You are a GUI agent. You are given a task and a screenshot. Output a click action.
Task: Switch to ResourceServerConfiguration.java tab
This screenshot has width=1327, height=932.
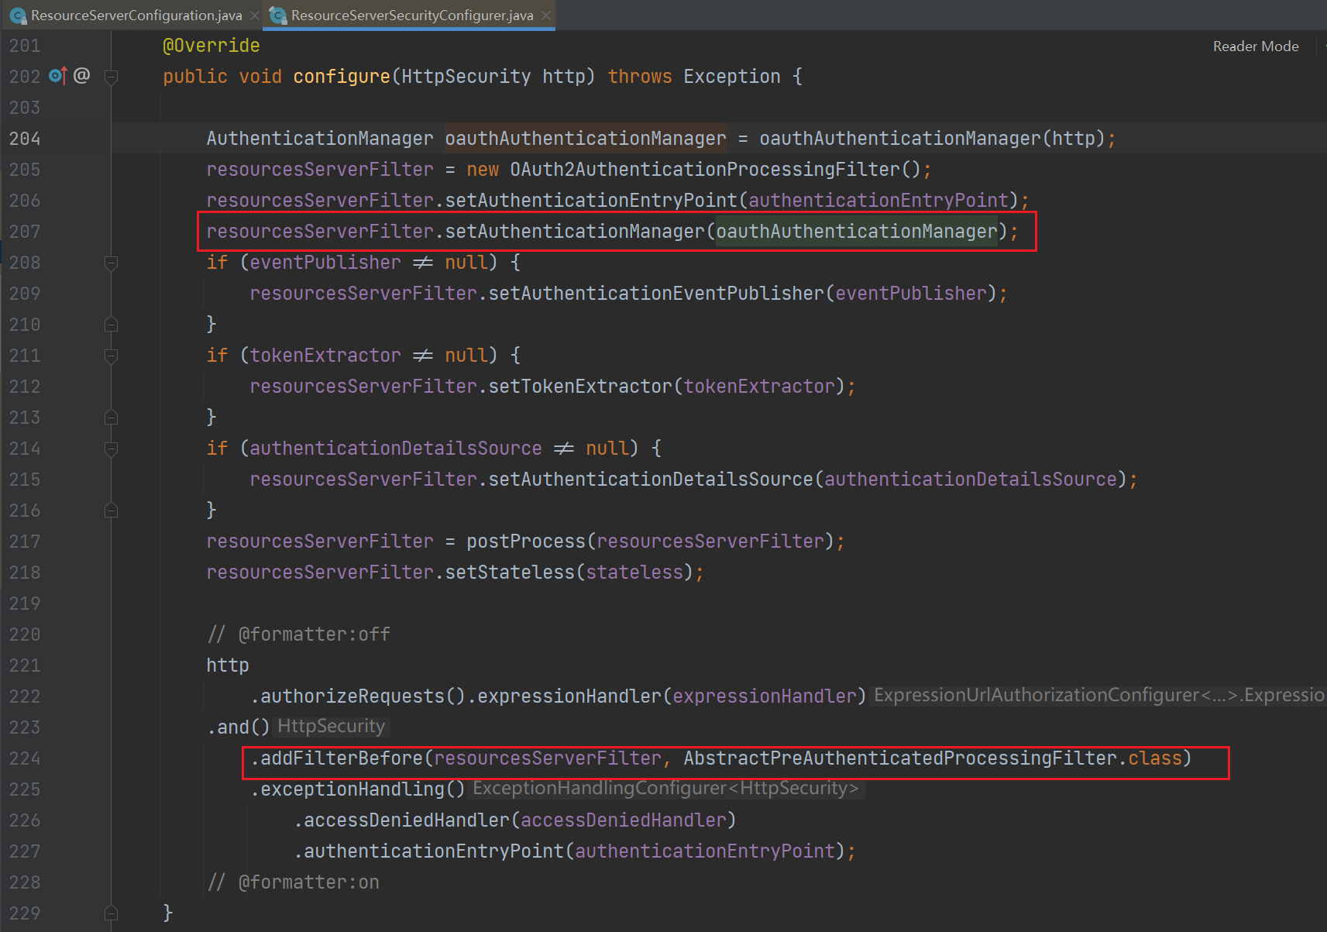pyautogui.click(x=136, y=15)
